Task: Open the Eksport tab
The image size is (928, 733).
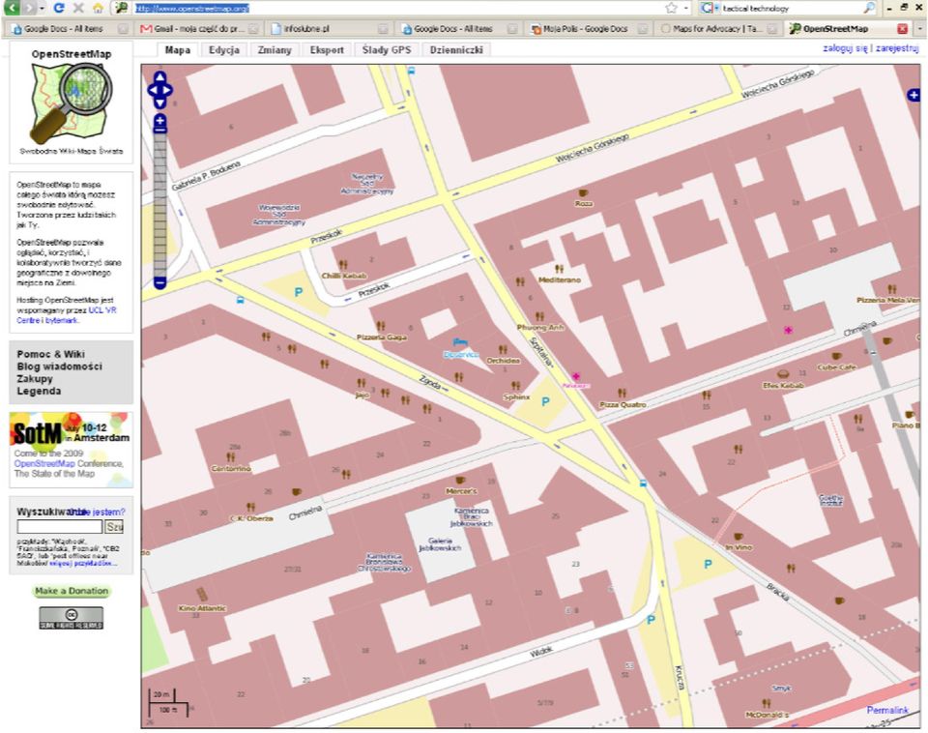Action: [327, 49]
